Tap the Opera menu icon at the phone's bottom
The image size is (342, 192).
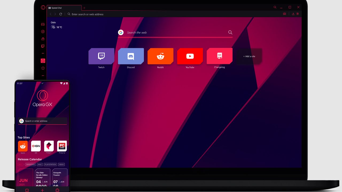[57, 190]
